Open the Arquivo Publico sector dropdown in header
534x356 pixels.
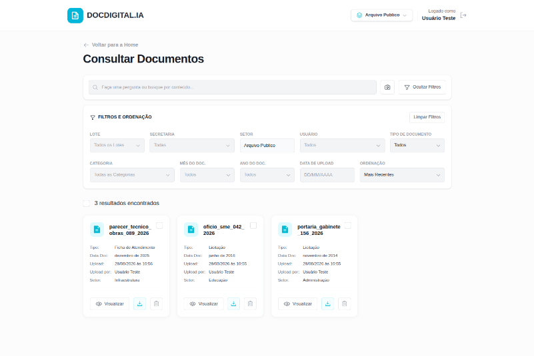tap(381, 15)
